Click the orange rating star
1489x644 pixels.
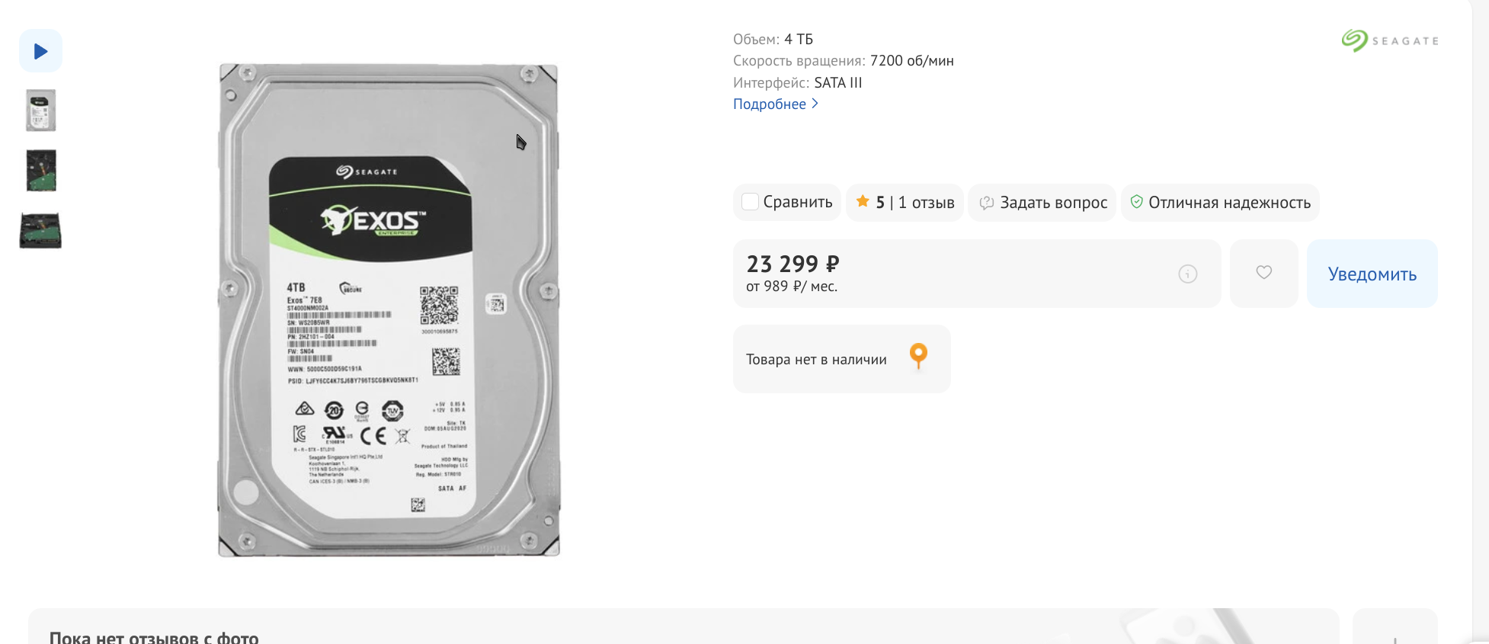tap(863, 202)
